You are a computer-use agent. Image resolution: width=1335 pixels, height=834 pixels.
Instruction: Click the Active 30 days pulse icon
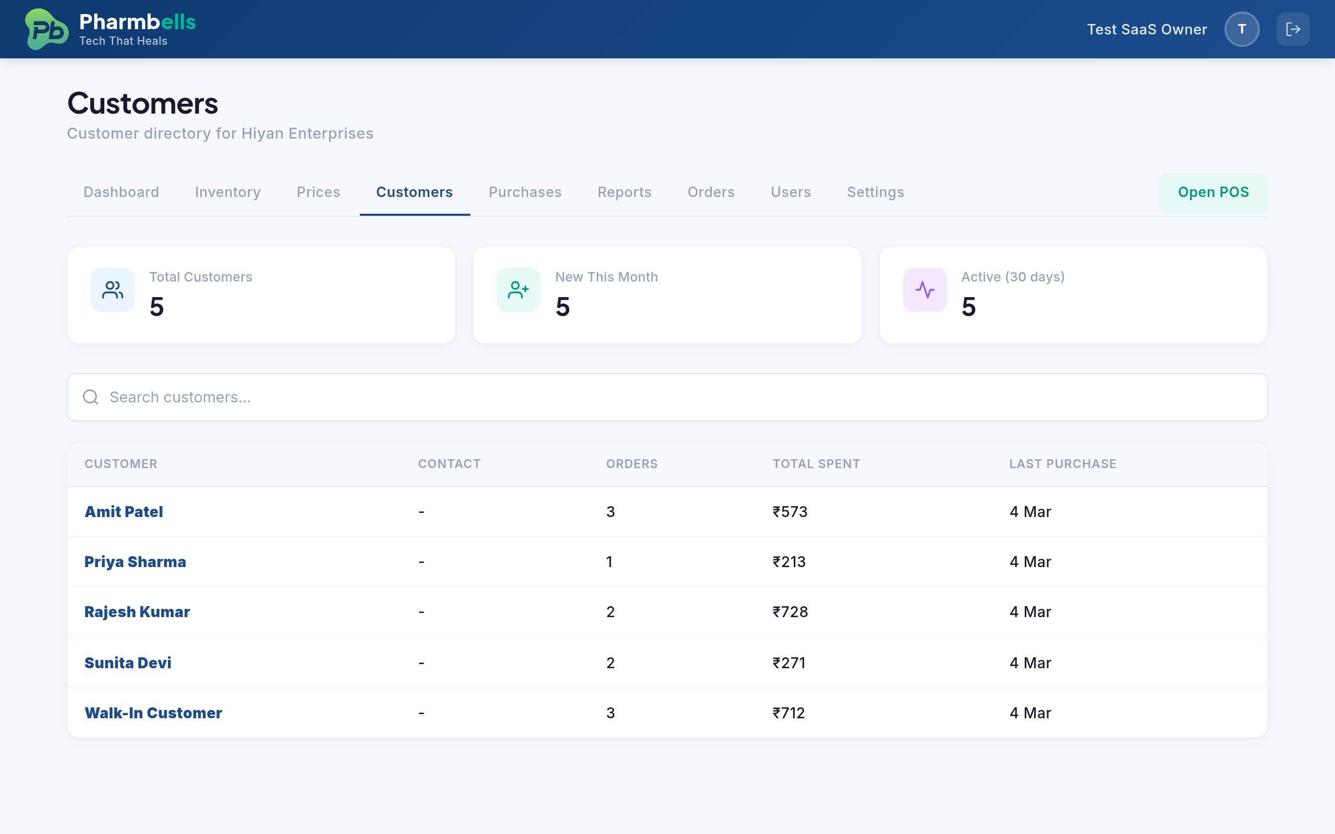(x=925, y=290)
